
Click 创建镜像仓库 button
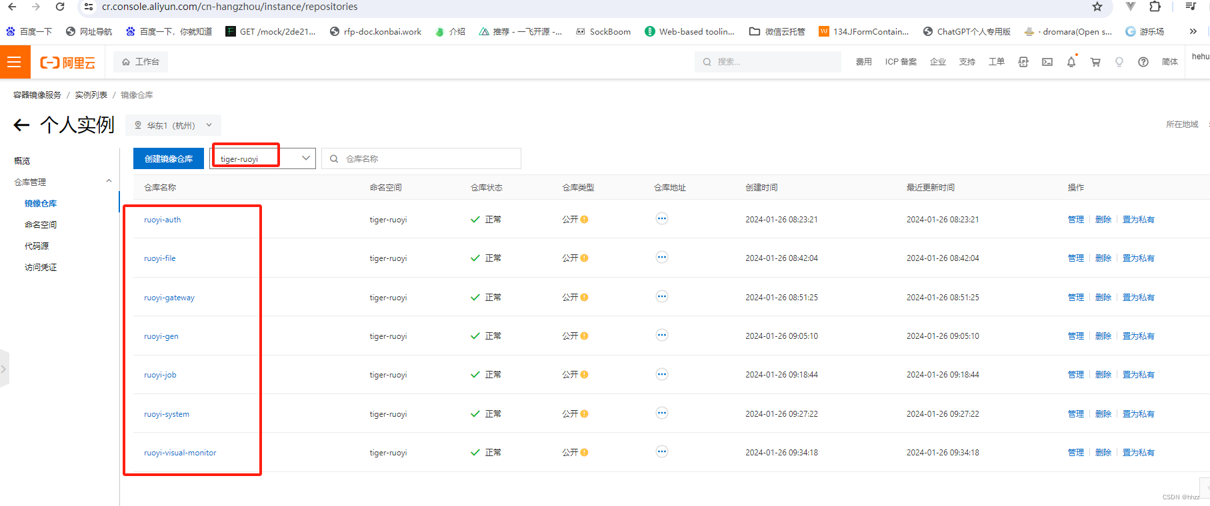pyautogui.click(x=169, y=158)
